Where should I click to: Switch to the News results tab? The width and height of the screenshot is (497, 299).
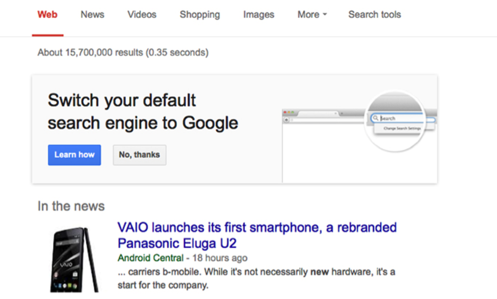coord(92,15)
